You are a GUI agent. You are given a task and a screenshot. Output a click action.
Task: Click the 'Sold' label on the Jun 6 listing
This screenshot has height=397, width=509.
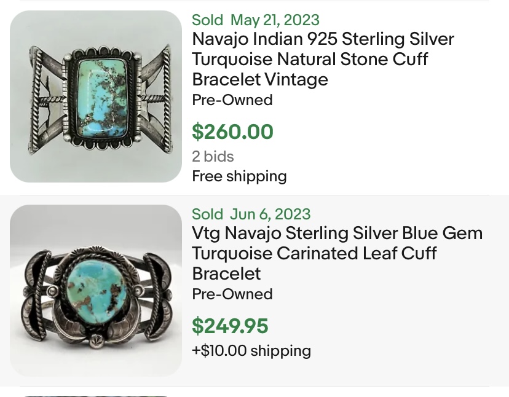point(207,214)
